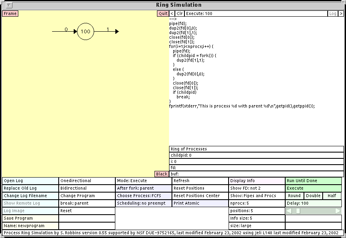
Task: Click Change Program
Action: click(87, 196)
